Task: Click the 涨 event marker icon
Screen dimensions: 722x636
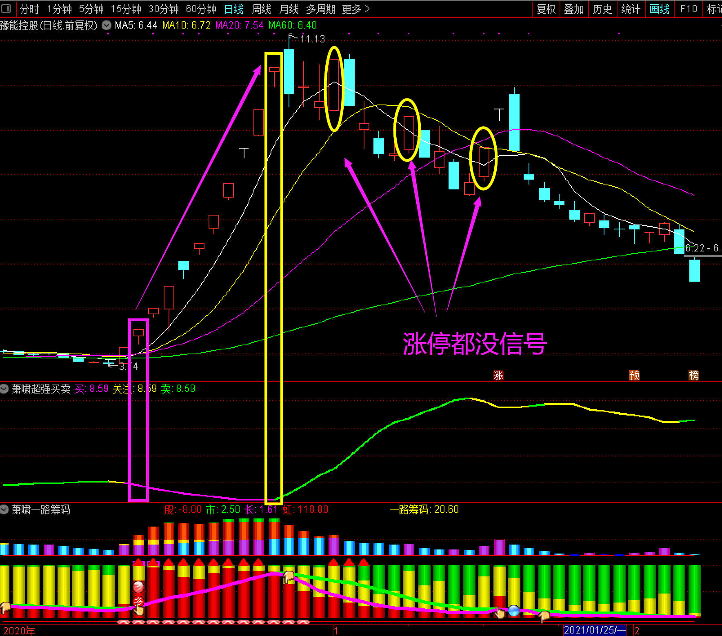Action: 499,375
